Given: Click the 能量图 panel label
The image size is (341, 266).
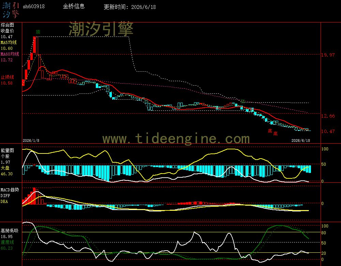Looking at the screenshot, I should 7,150.
